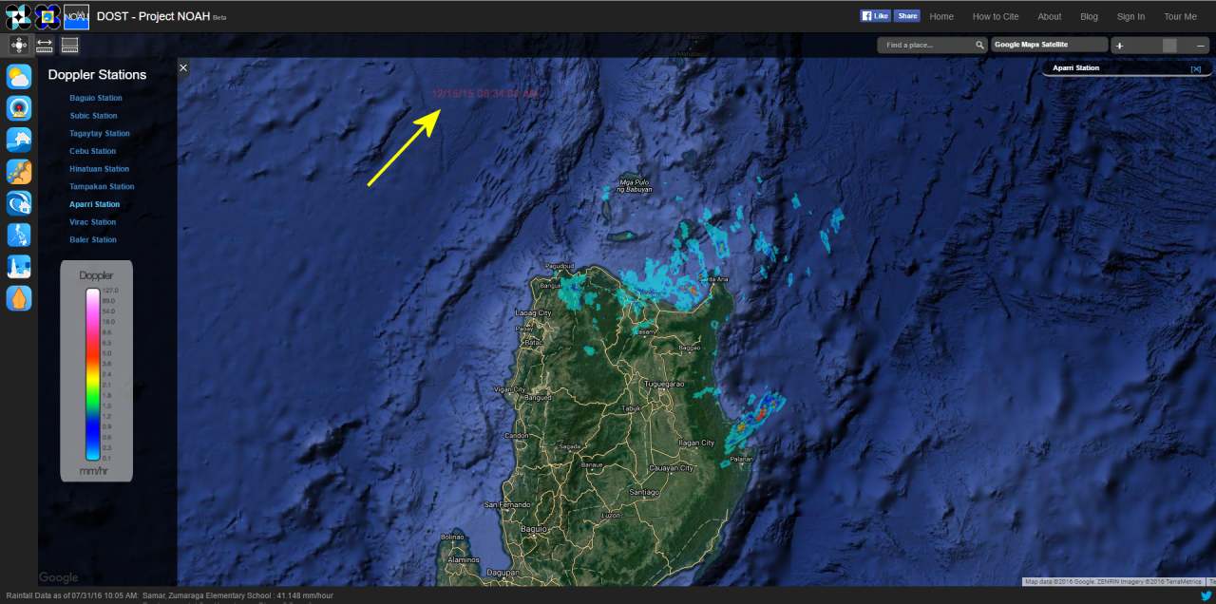This screenshot has width=1216, height=604.
Task: Click the Twitter bird icon
Action: click(x=1206, y=595)
